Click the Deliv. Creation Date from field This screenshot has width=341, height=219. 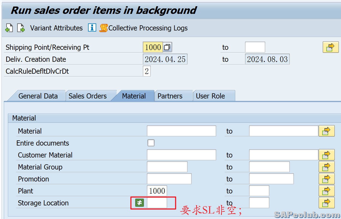(x=165, y=59)
